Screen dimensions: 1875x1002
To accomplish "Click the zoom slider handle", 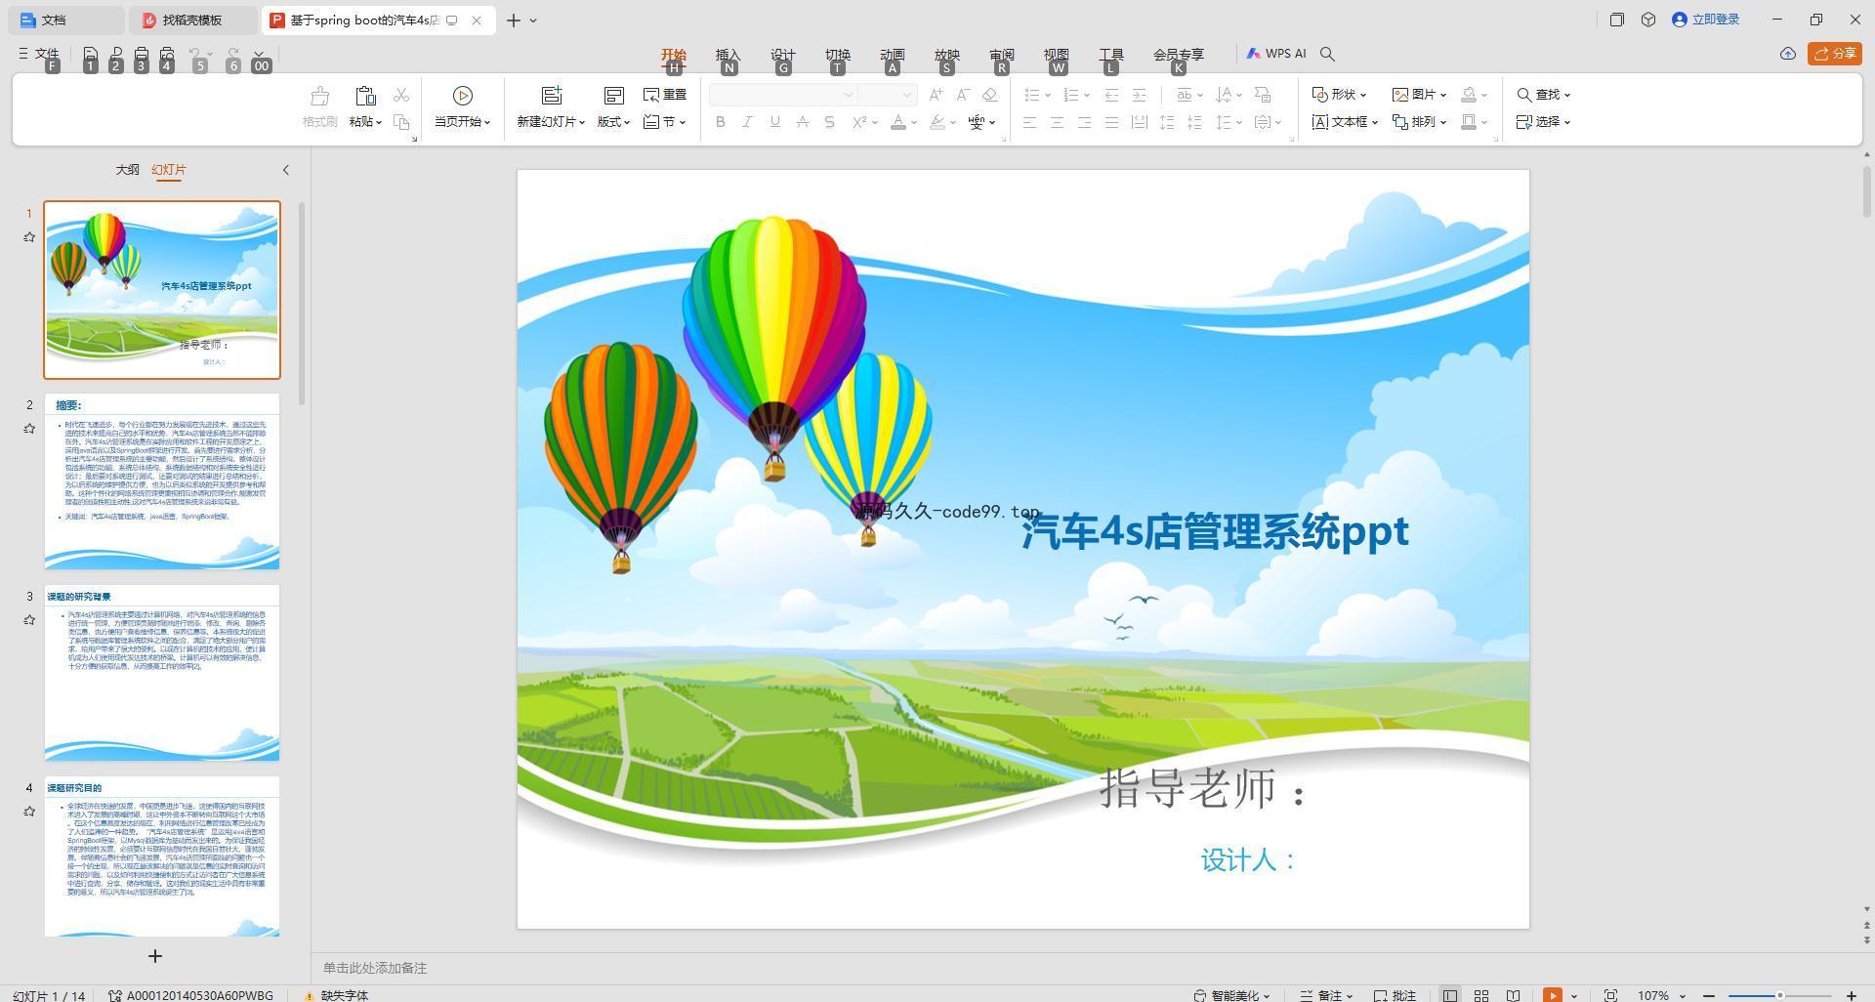I will click(1780, 995).
